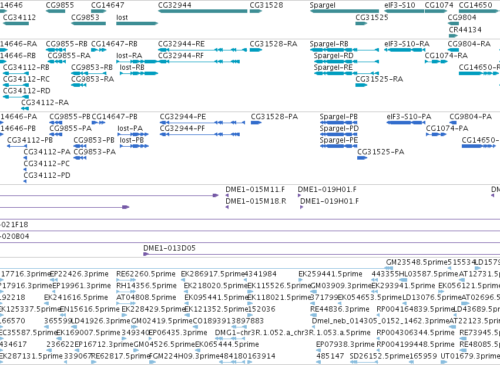
Task: Click the Spargel gene name
Action: point(323,5)
